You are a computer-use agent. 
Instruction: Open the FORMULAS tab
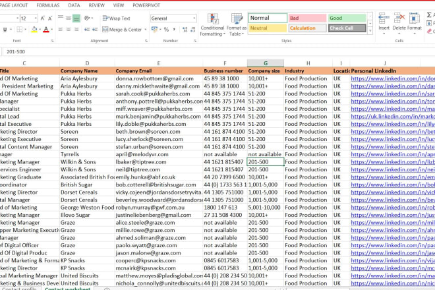coord(48,5)
